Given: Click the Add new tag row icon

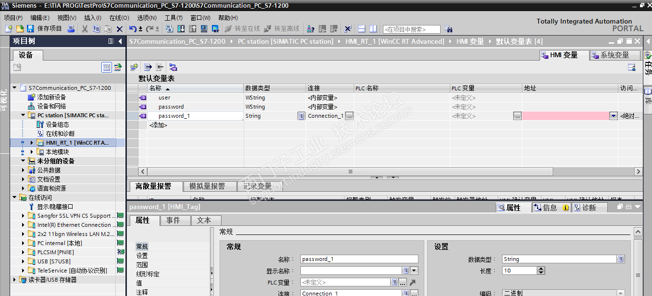Looking at the screenshot, I should 134,67.
